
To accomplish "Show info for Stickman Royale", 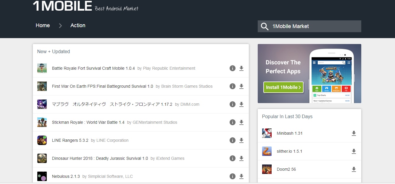I will pyautogui.click(x=233, y=122).
